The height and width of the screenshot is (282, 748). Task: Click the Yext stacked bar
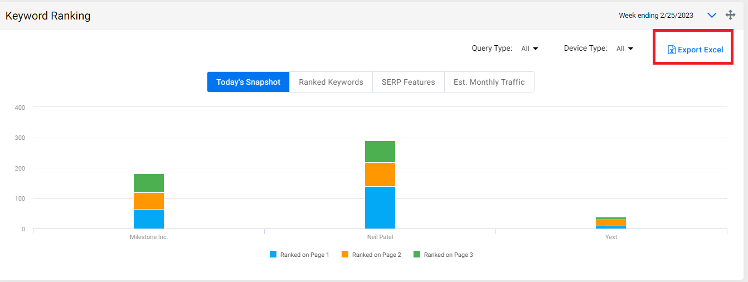pos(611,223)
